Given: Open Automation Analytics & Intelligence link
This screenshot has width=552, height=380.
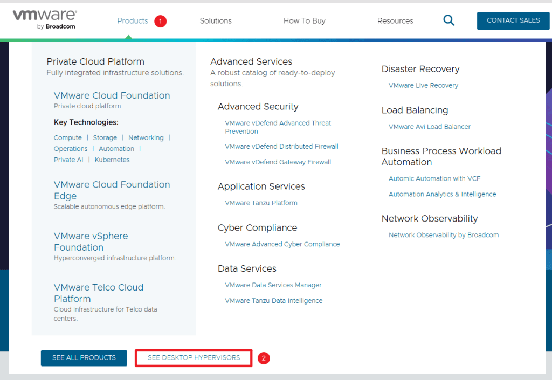Looking at the screenshot, I should coord(442,194).
